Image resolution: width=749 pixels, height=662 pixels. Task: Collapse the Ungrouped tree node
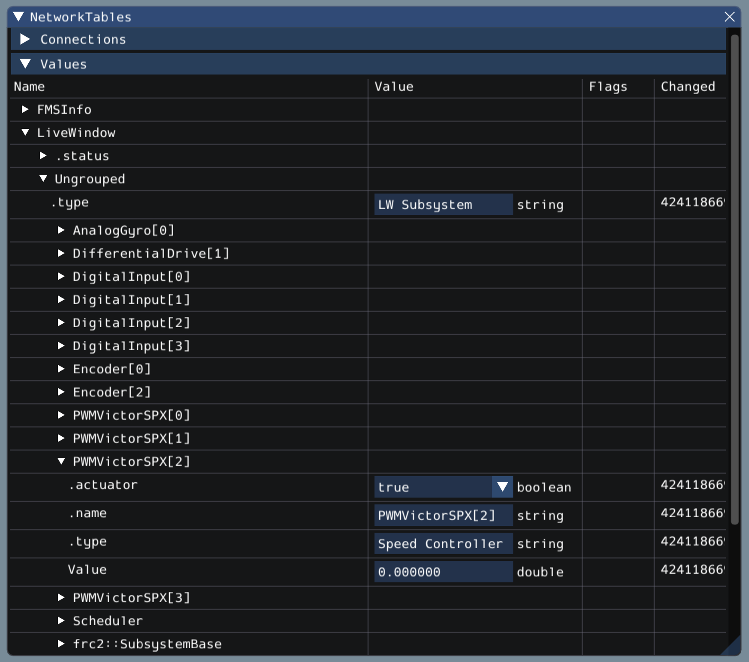coord(43,179)
